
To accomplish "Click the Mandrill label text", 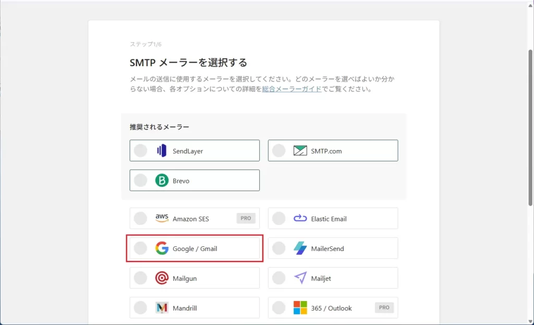I will 185,308.
